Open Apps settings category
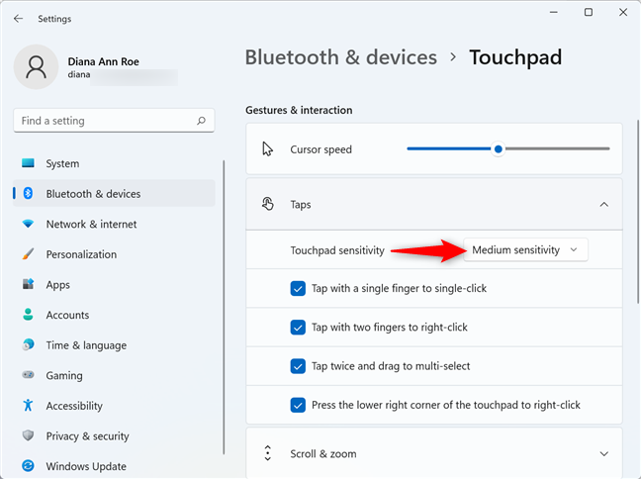The image size is (641, 479). pos(114,284)
